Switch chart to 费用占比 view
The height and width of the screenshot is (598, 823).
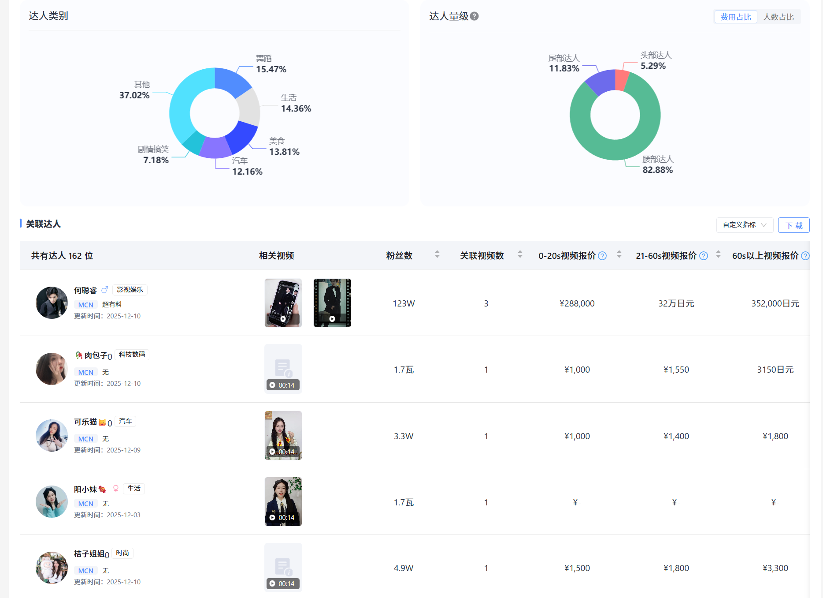coord(735,17)
